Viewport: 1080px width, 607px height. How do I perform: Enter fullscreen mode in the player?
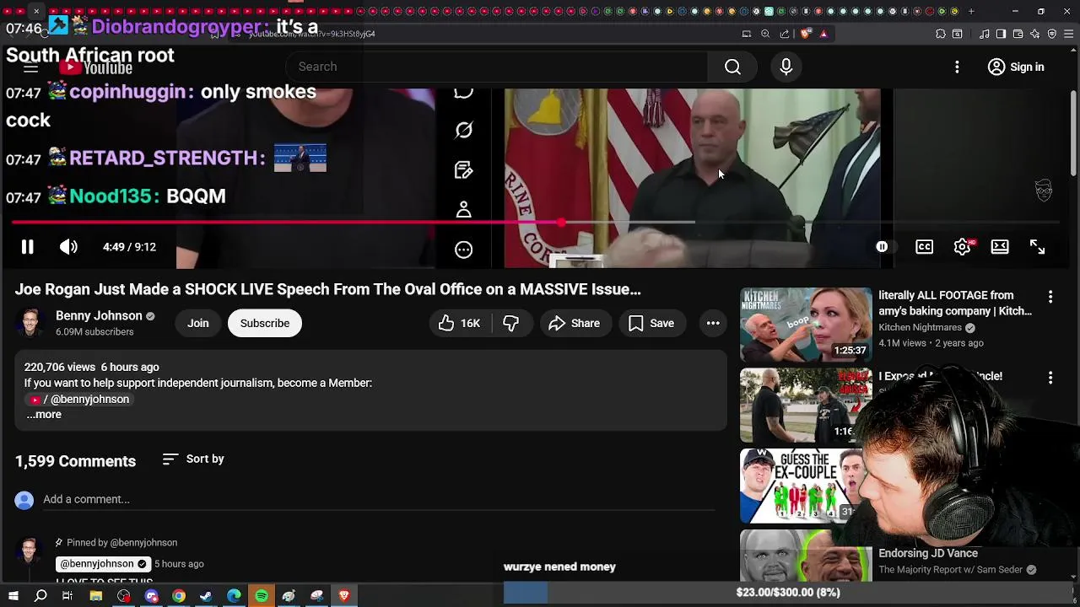click(1037, 247)
